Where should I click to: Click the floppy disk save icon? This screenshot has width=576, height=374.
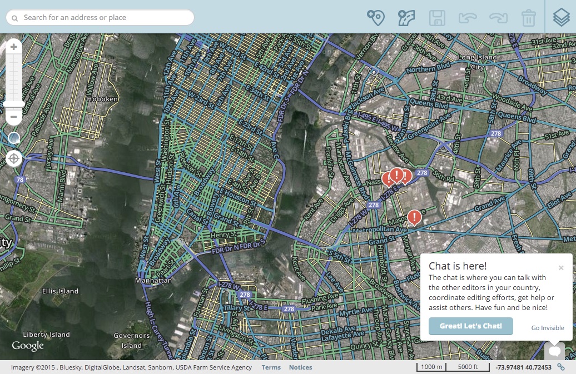pyautogui.click(x=437, y=17)
